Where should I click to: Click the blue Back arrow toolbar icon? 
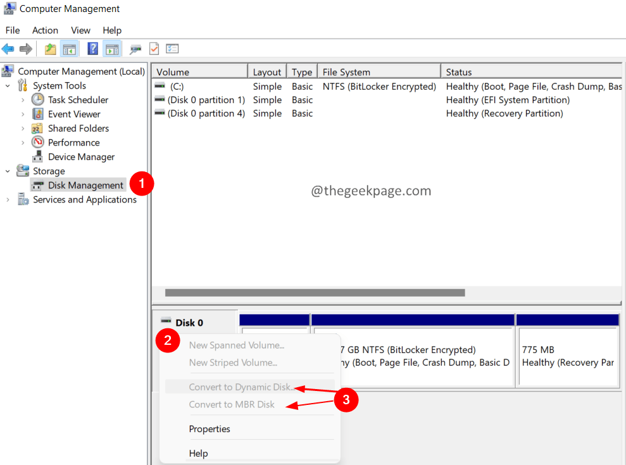point(8,49)
